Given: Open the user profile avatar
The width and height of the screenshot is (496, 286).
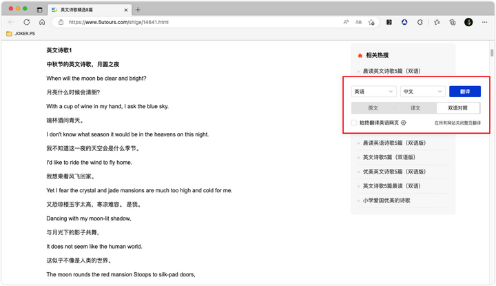Looking at the screenshot, I should pyautogui.click(x=468, y=22).
